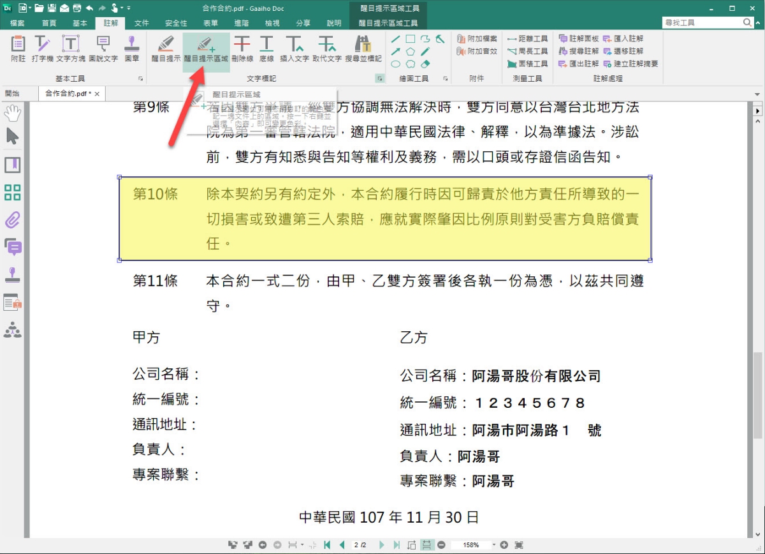
Task: Open quick access toolbar customize dropdown
Action: point(129,8)
